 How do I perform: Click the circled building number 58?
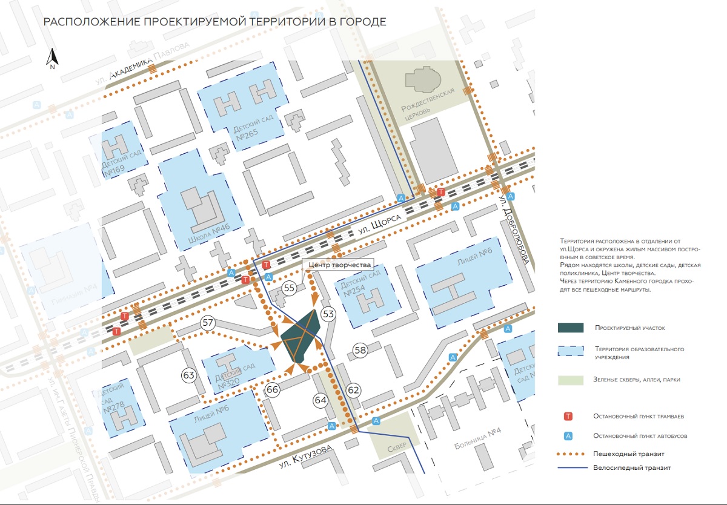(360, 350)
